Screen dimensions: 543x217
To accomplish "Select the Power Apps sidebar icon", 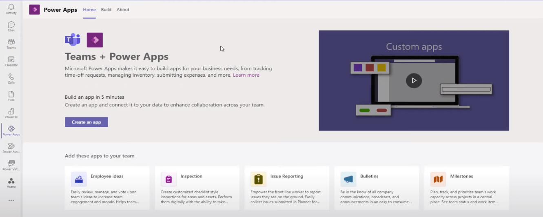I will point(11,131).
